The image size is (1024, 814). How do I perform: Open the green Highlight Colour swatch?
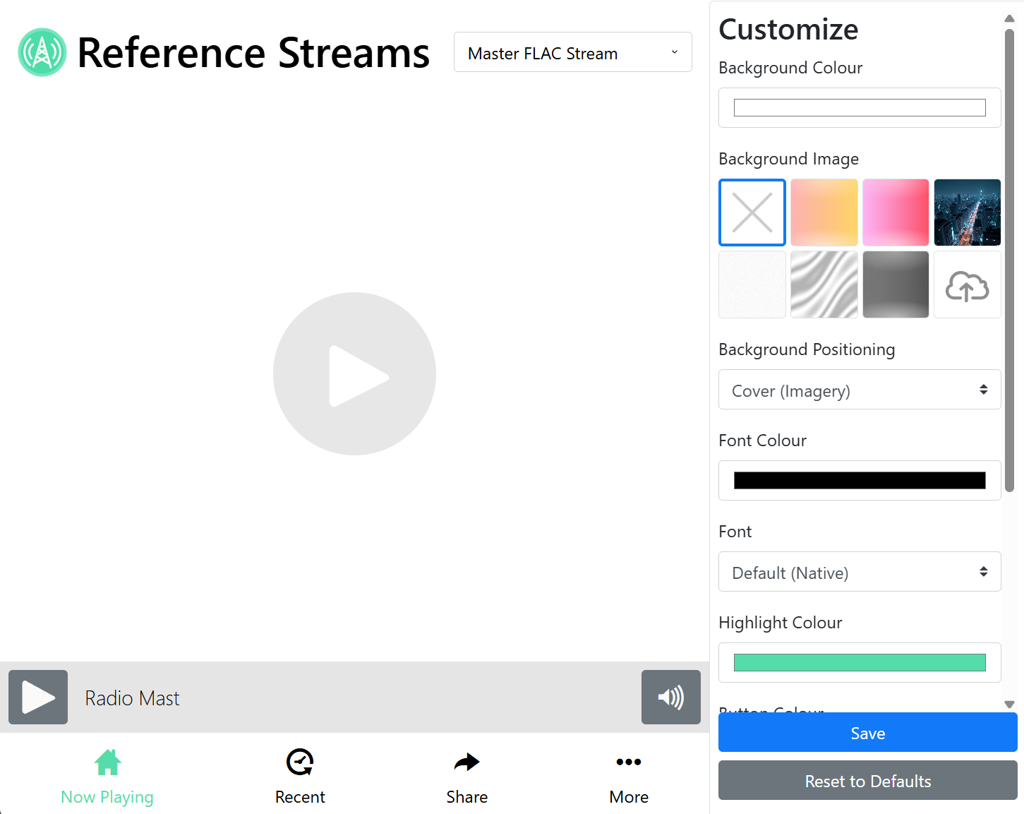pos(859,662)
